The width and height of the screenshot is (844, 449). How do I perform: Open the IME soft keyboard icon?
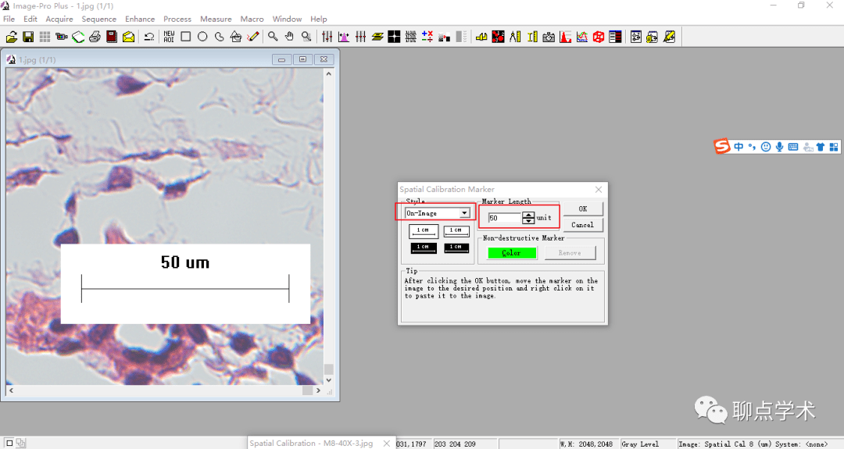pyautogui.click(x=793, y=147)
